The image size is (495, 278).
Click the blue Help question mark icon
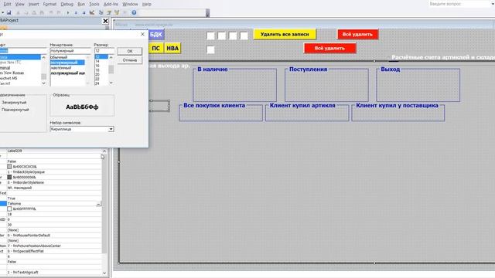click(134, 12)
